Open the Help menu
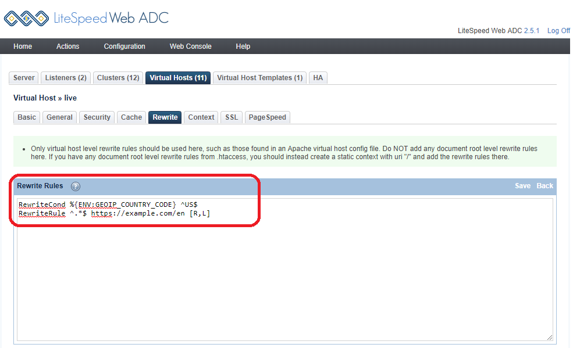 (x=243, y=46)
